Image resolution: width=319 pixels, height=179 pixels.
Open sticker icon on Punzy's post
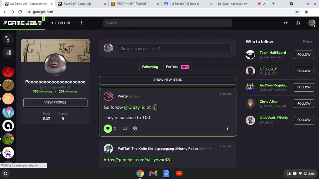point(135,128)
